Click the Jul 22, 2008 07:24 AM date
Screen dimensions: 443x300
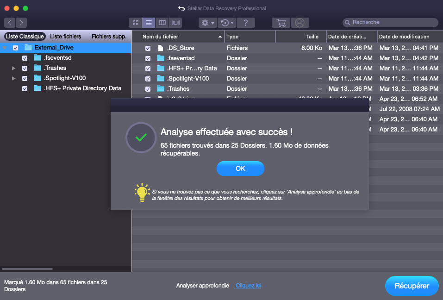(409, 109)
